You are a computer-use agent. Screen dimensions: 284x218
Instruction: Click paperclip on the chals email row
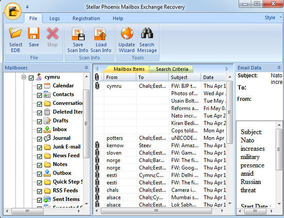[97, 190]
